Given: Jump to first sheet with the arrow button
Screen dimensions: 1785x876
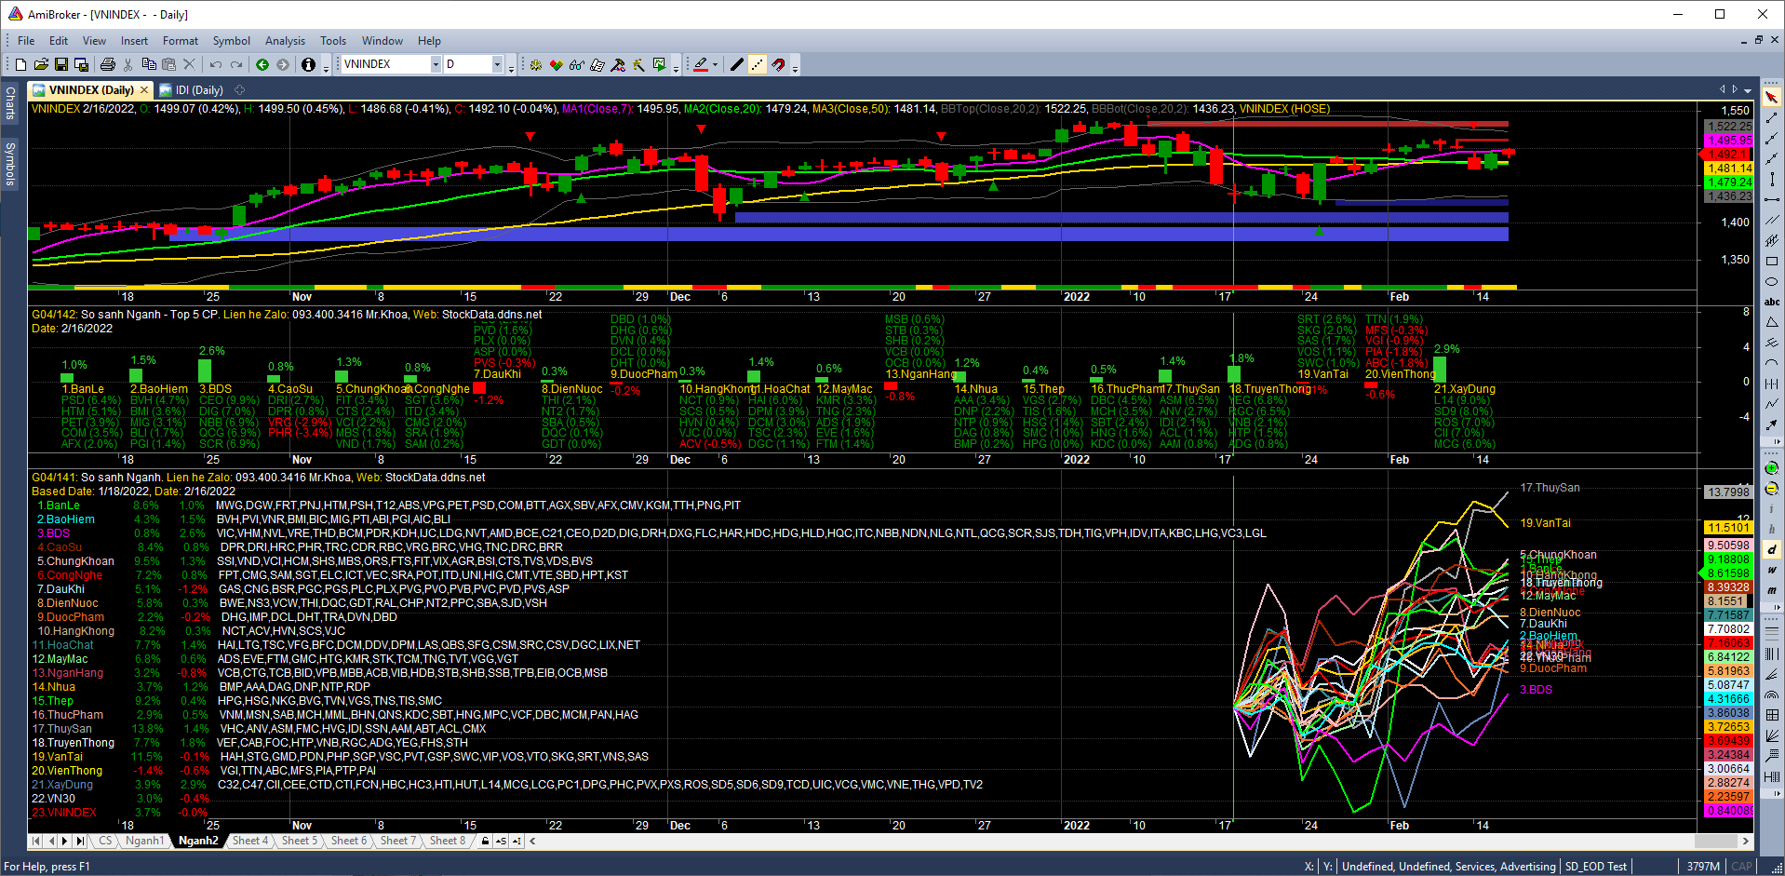Looking at the screenshot, I should (36, 841).
